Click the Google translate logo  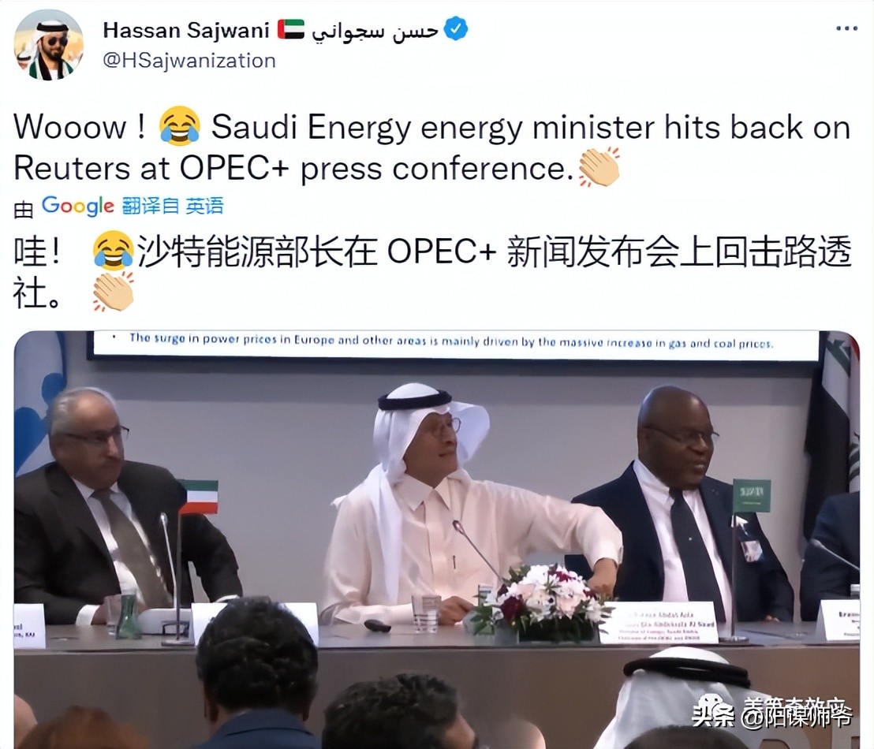coord(78,207)
